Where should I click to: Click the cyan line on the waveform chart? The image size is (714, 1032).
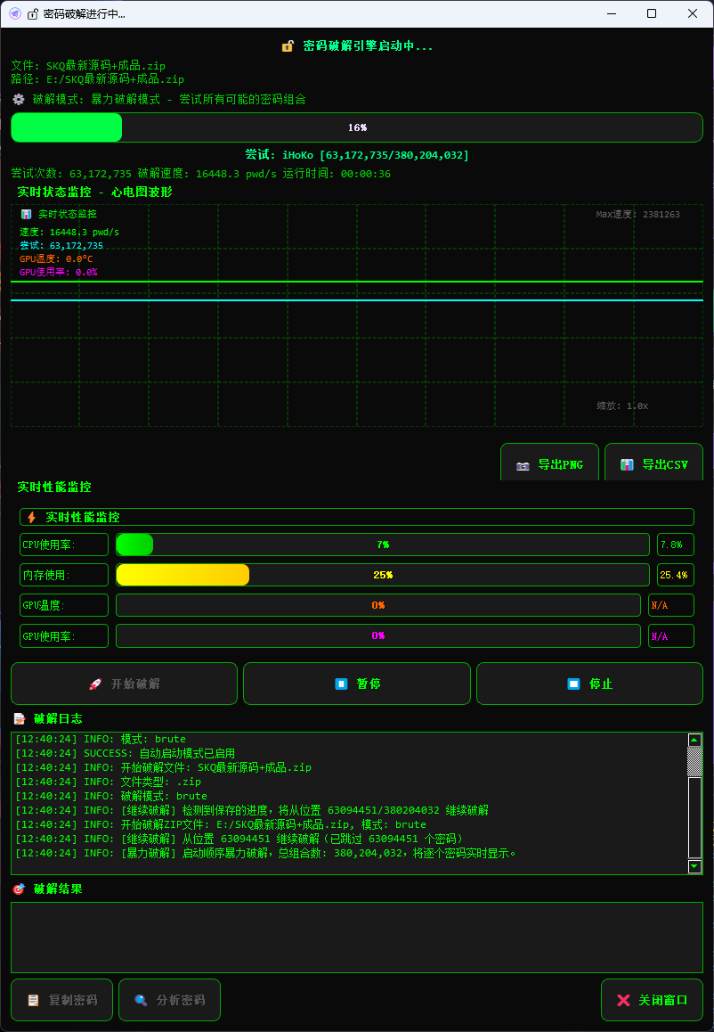[357, 301]
